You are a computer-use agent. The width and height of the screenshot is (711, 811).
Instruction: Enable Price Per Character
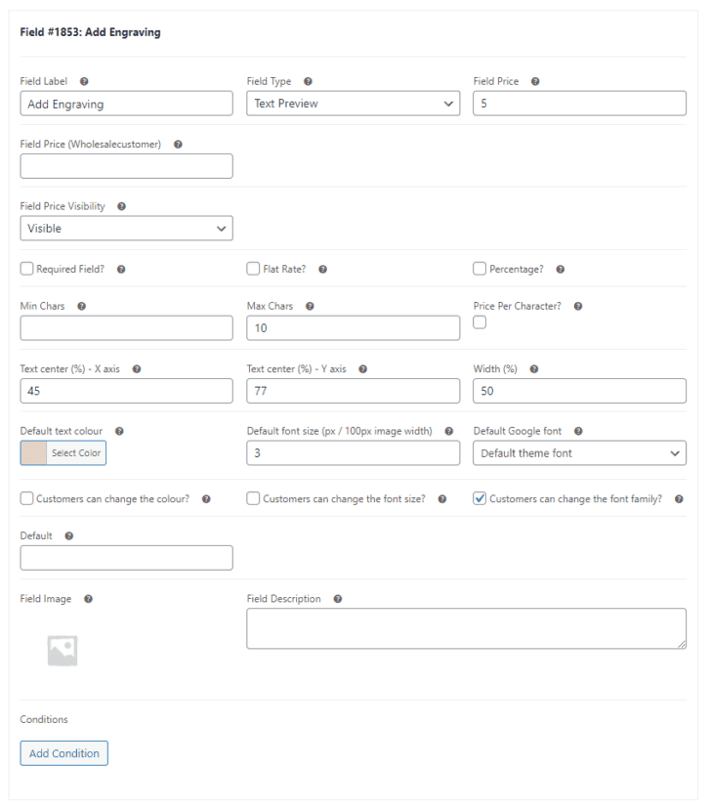click(x=479, y=322)
